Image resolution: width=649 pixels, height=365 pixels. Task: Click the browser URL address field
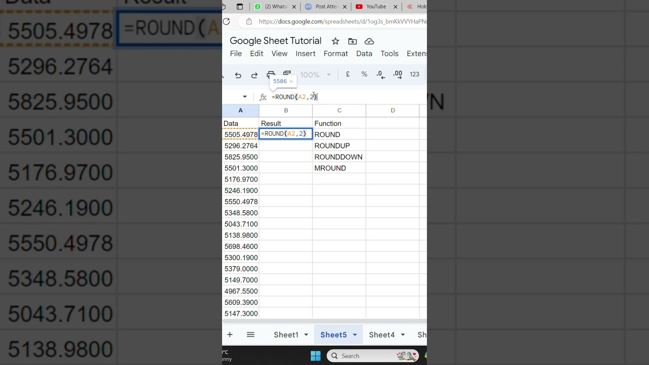[x=342, y=21]
